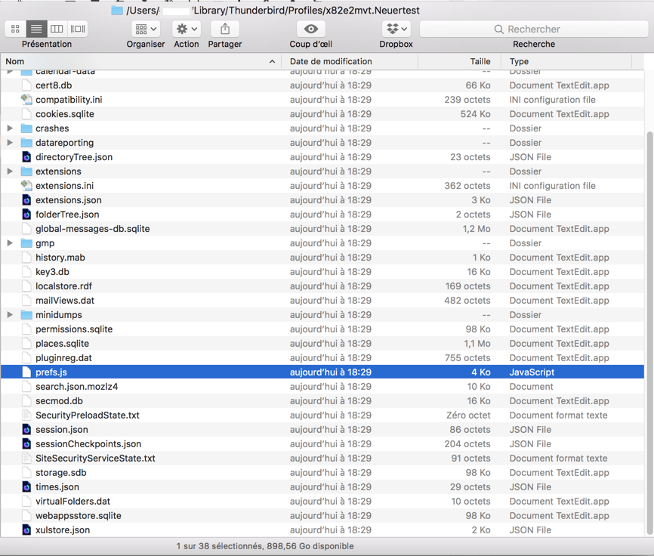
Task: Select the permissions.sqlite file name
Action: 74,329
